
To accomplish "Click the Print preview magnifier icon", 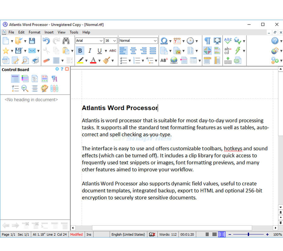I will pos(25,61).
